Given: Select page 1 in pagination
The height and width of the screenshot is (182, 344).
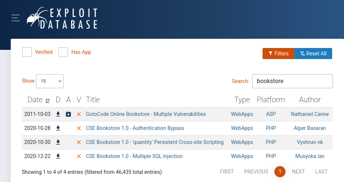Looking at the screenshot, I should click(280, 172).
